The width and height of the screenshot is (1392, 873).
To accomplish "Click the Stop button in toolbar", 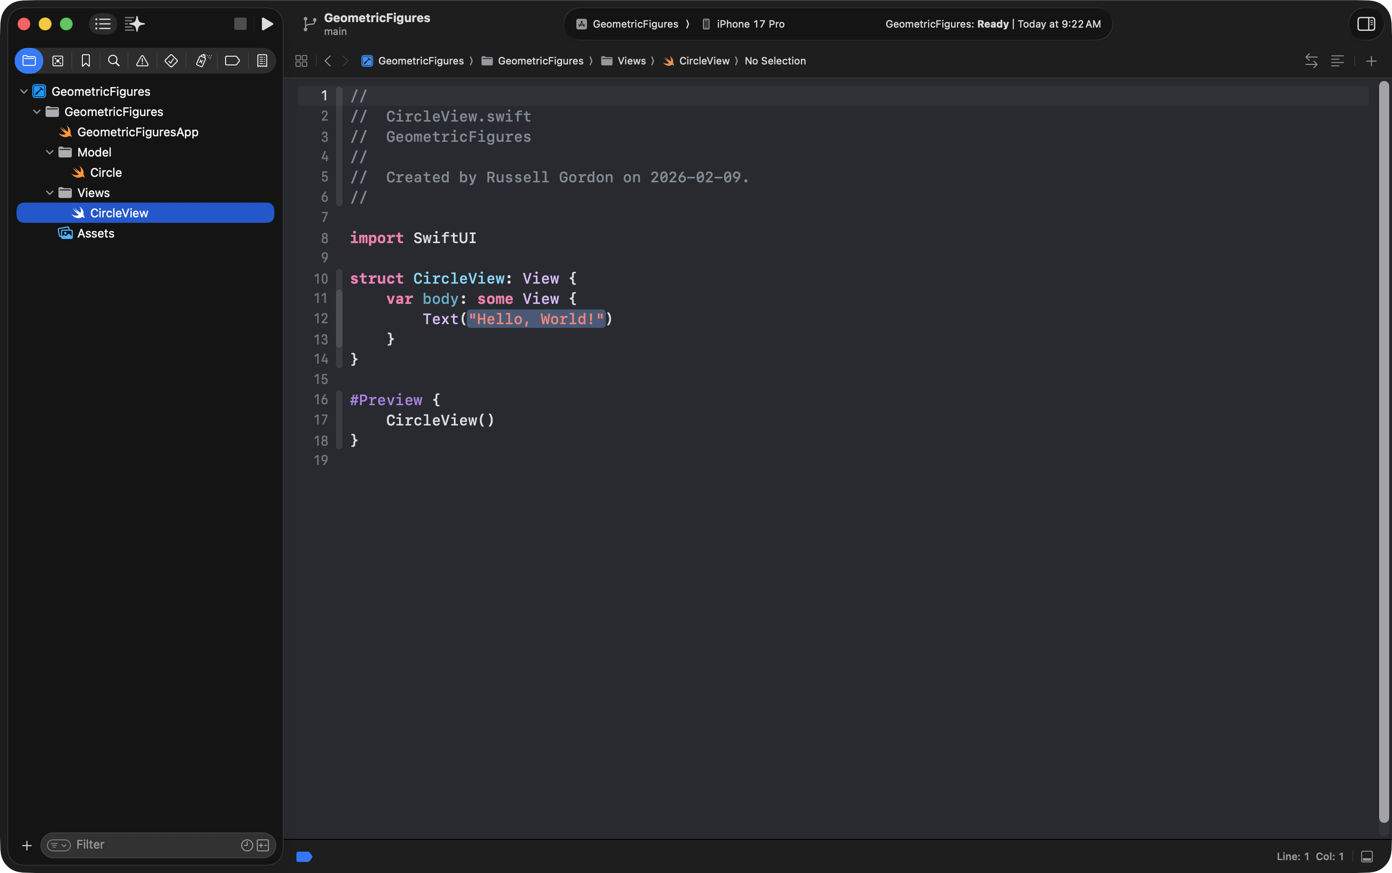I will pyautogui.click(x=240, y=23).
